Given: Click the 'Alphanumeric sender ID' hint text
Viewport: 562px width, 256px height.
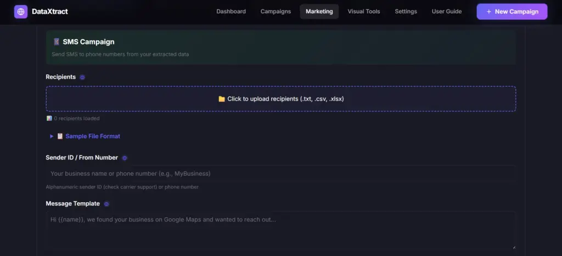Looking at the screenshot, I should [122, 187].
